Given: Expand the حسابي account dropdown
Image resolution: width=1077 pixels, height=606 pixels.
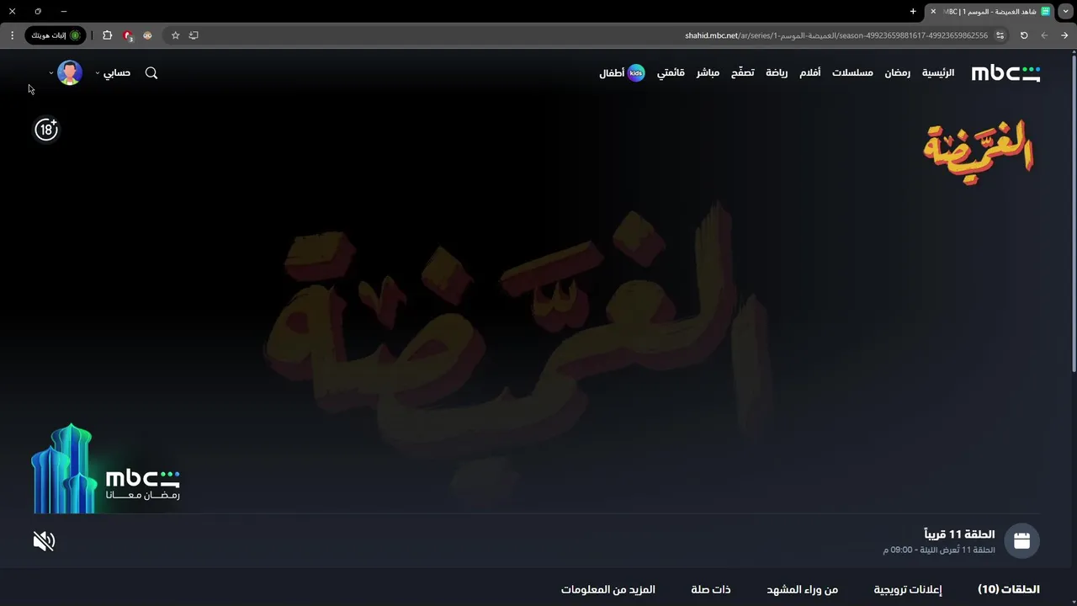Looking at the screenshot, I should click(114, 73).
